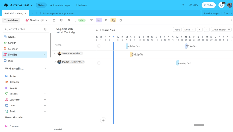
Task: Open the notifications bell
Action: 221,5
